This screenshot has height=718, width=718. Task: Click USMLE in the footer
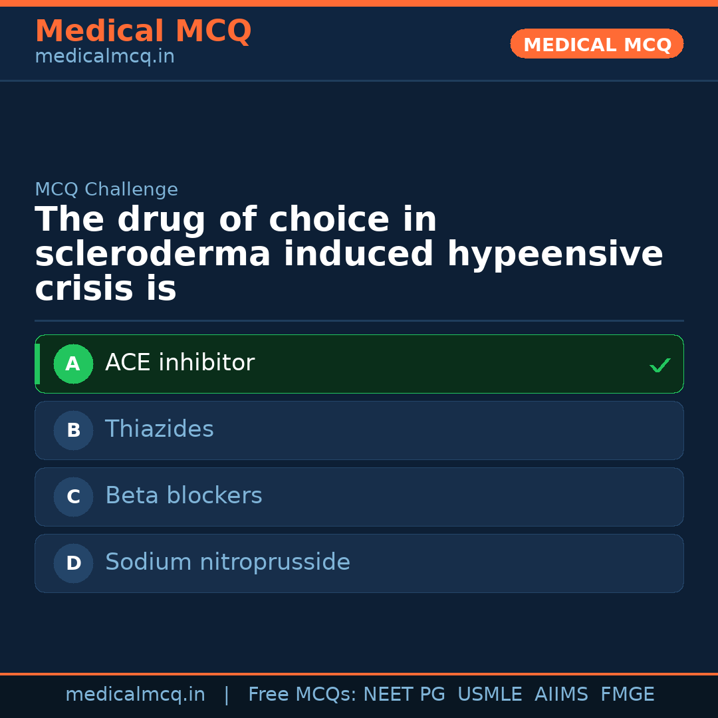489,695
